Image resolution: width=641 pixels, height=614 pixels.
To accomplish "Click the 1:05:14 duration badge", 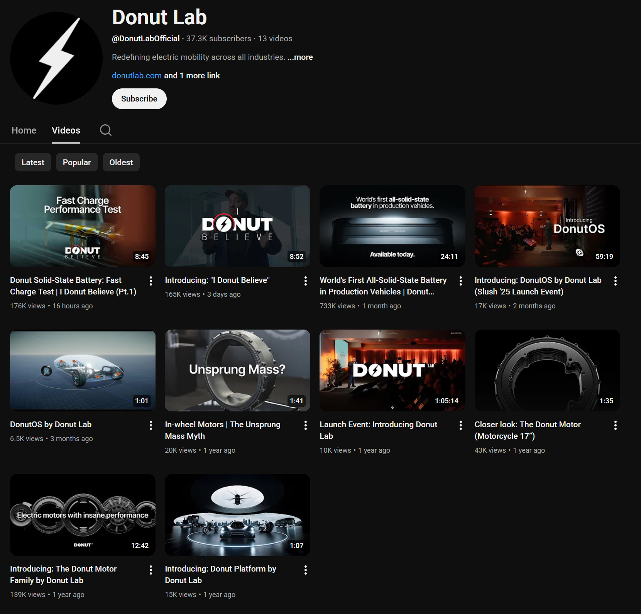I will click(447, 401).
